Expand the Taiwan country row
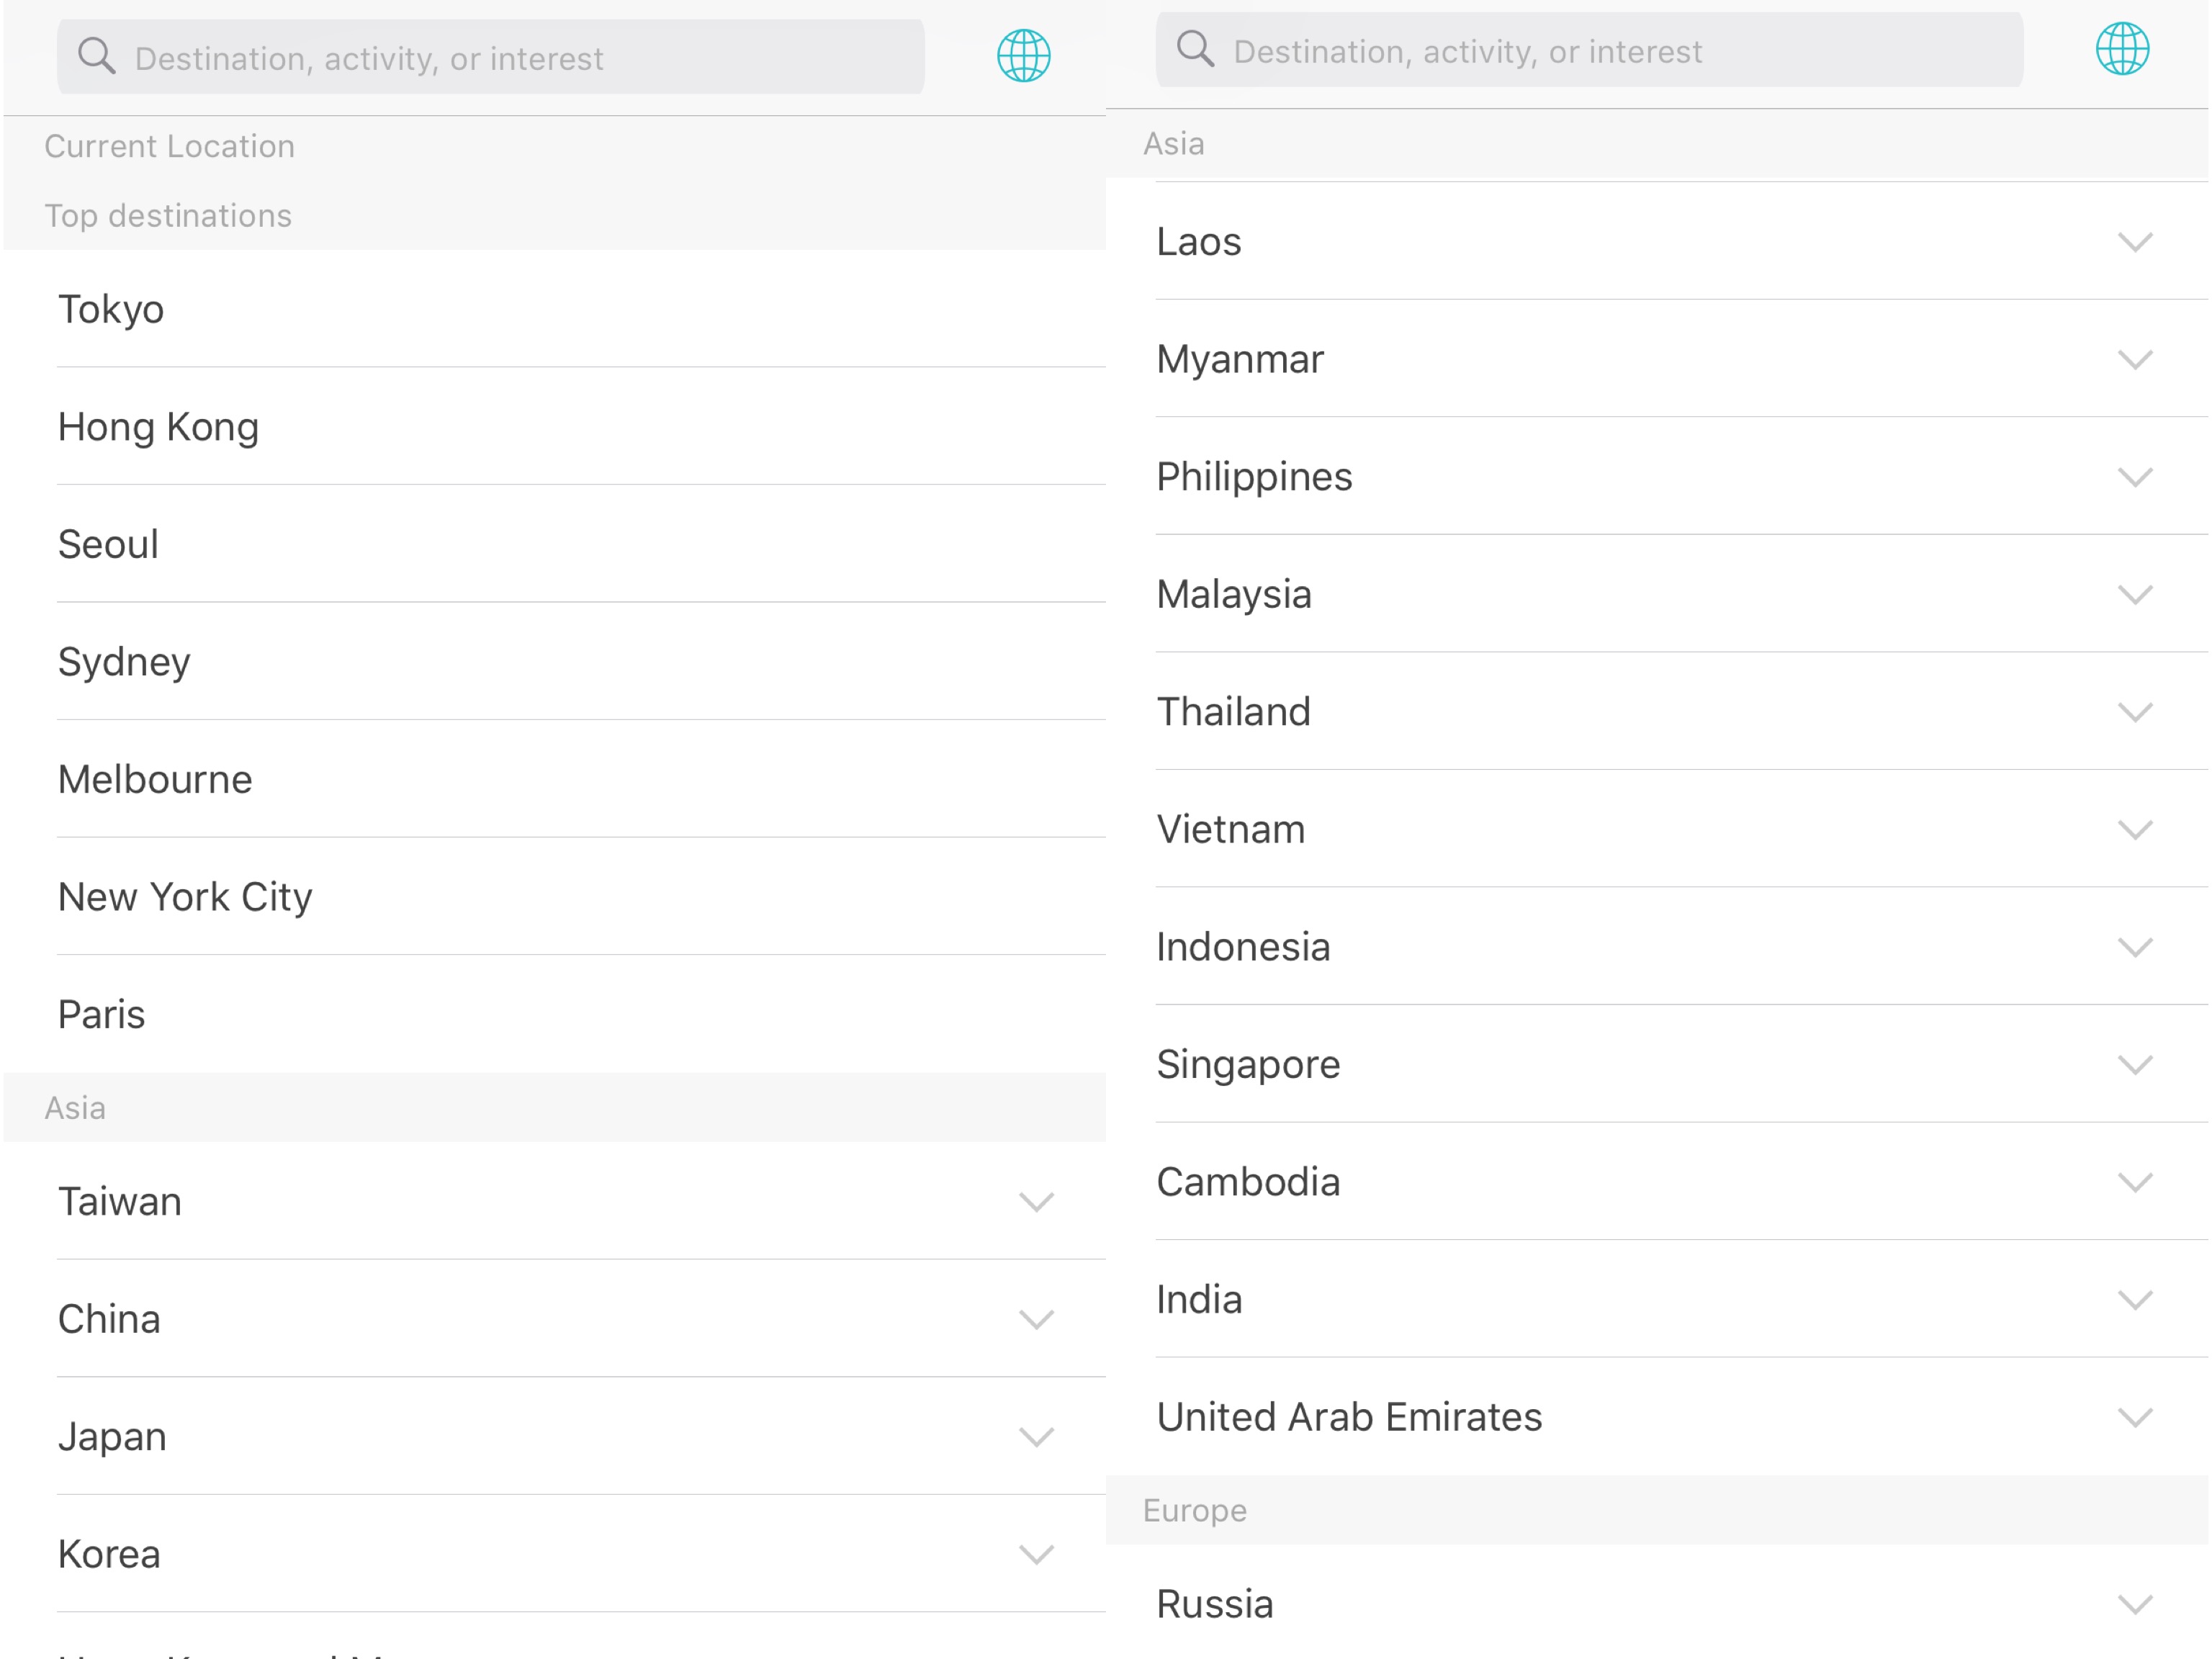The width and height of the screenshot is (2212, 1659). pyautogui.click(x=1036, y=1201)
